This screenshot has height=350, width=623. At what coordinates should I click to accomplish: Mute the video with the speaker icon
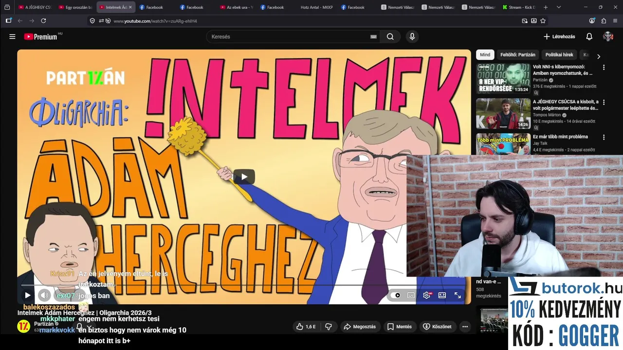(44, 295)
